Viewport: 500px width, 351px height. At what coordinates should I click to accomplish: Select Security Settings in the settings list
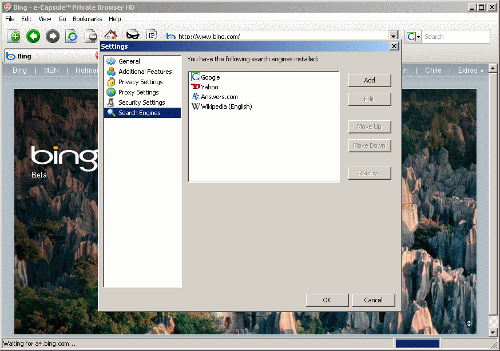click(142, 102)
